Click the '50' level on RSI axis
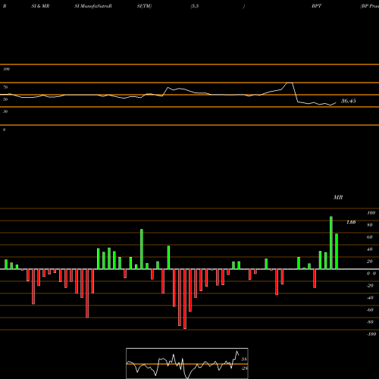379x379 pixels. [x=5, y=99]
